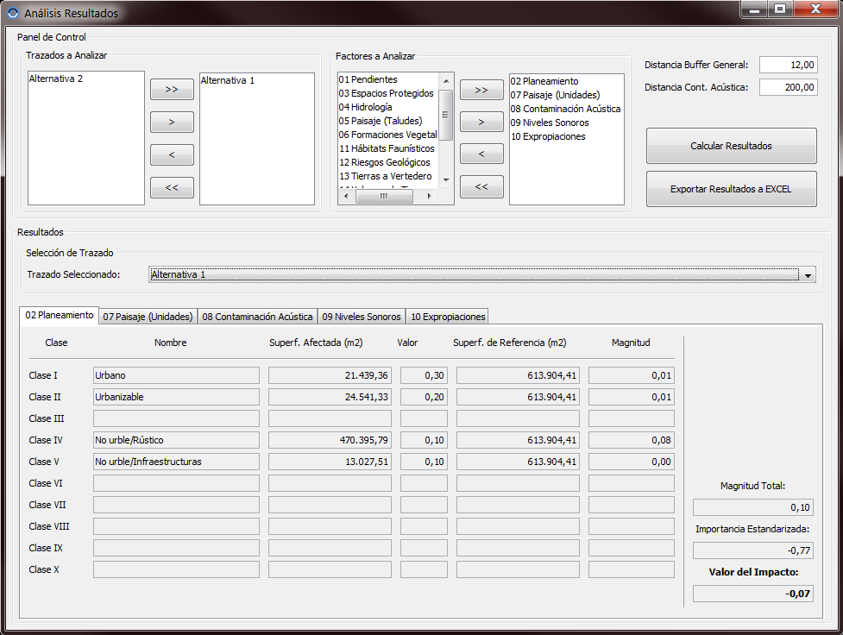Click the Distancia Buffer General field
The width and height of the screenshot is (843, 635).
click(x=788, y=65)
